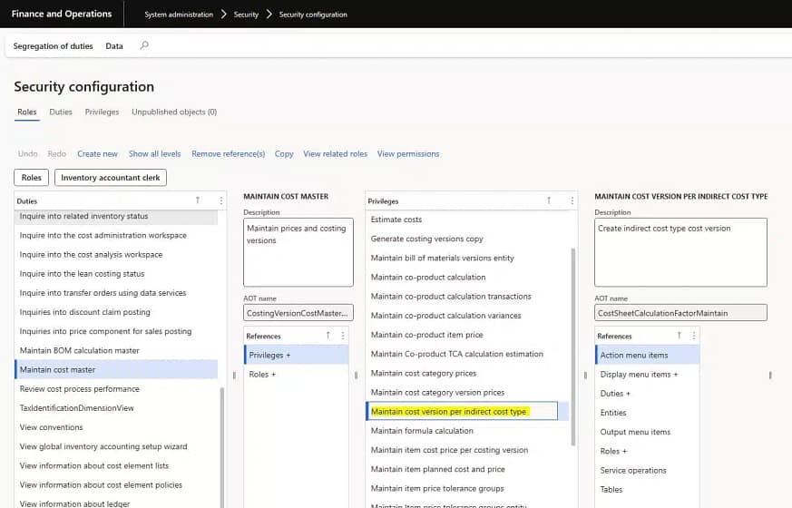Click the Copy action
Screen dimensions: 792x508
click(284, 154)
